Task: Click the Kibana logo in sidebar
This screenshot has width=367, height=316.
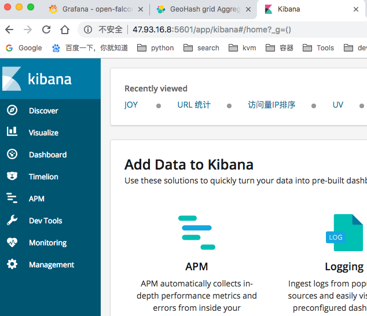Action: pyautogui.click(x=38, y=79)
